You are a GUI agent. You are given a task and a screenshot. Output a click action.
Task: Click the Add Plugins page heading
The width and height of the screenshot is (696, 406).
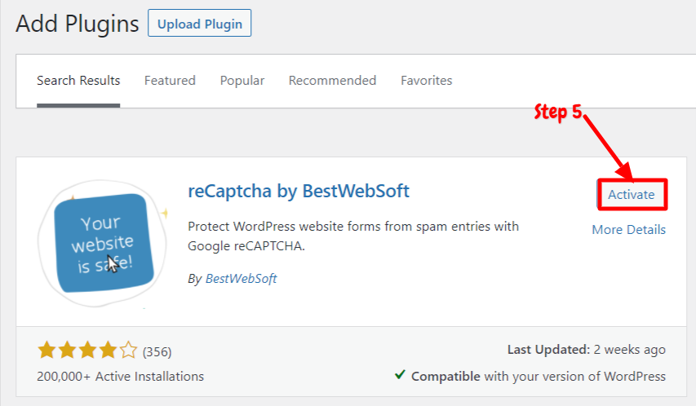(x=78, y=24)
